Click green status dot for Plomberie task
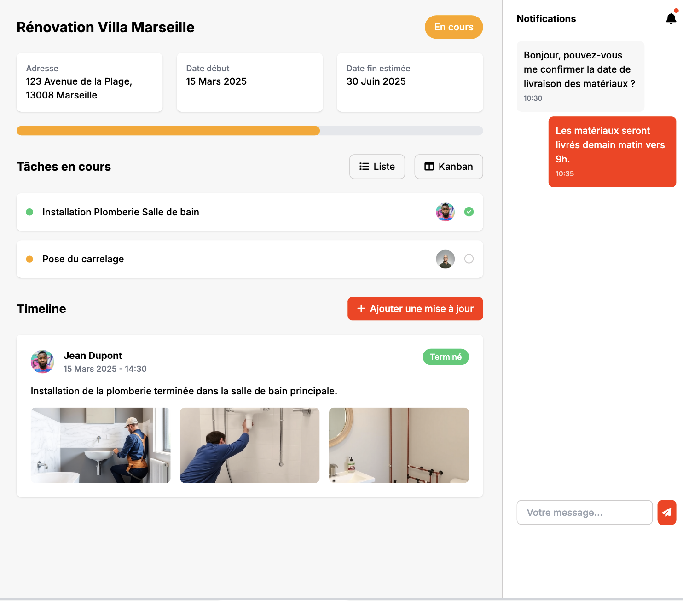The width and height of the screenshot is (683, 601). [x=29, y=212]
